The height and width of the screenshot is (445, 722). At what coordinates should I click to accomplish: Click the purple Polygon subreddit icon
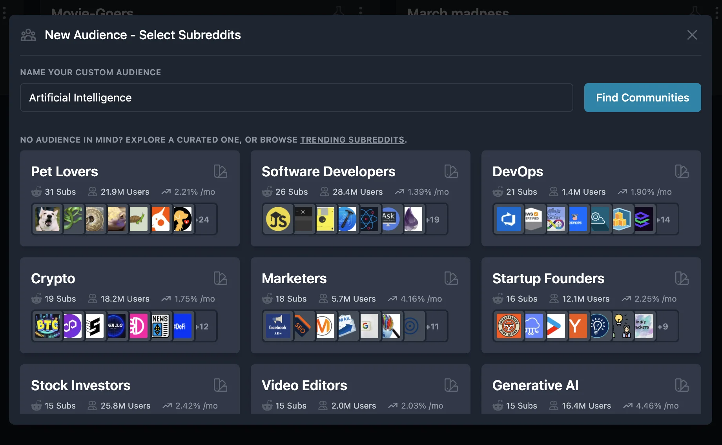[x=73, y=326]
